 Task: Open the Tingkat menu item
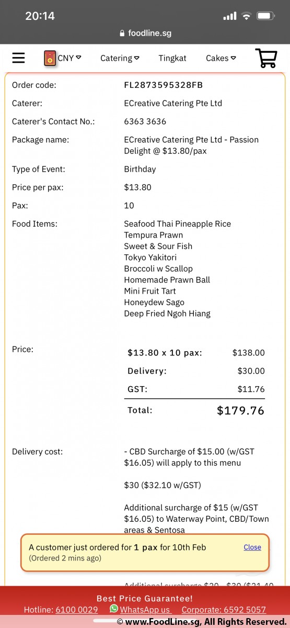click(x=172, y=58)
